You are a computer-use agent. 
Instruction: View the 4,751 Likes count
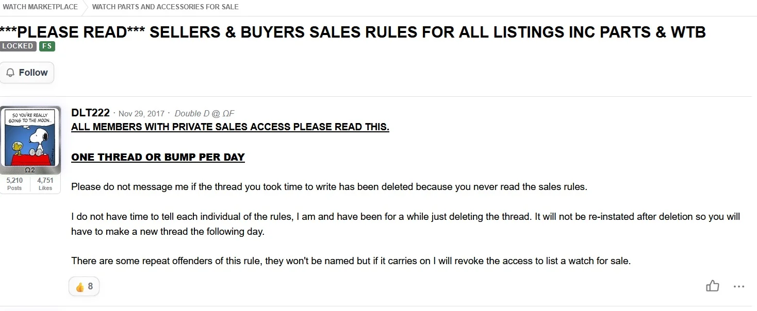45,184
